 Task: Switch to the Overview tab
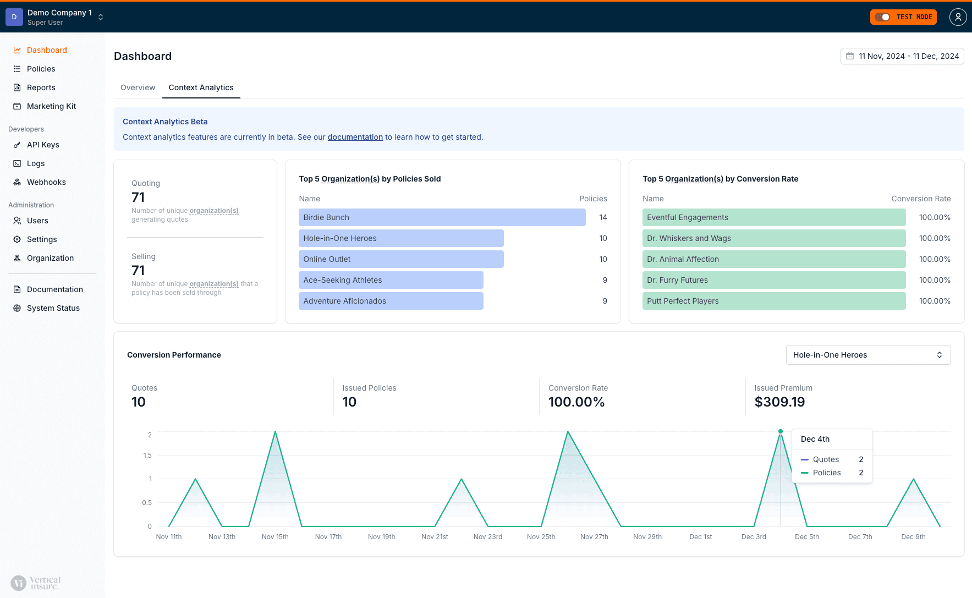[138, 87]
